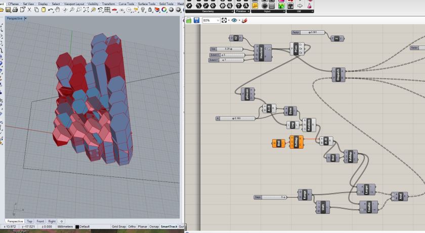Viewport: 425px width, 233px height.
Task: Click the Grasshopper save document icon
Action: click(x=196, y=21)
